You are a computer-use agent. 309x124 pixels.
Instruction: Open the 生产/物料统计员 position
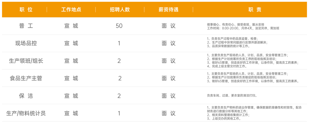[x=26, y=113]
